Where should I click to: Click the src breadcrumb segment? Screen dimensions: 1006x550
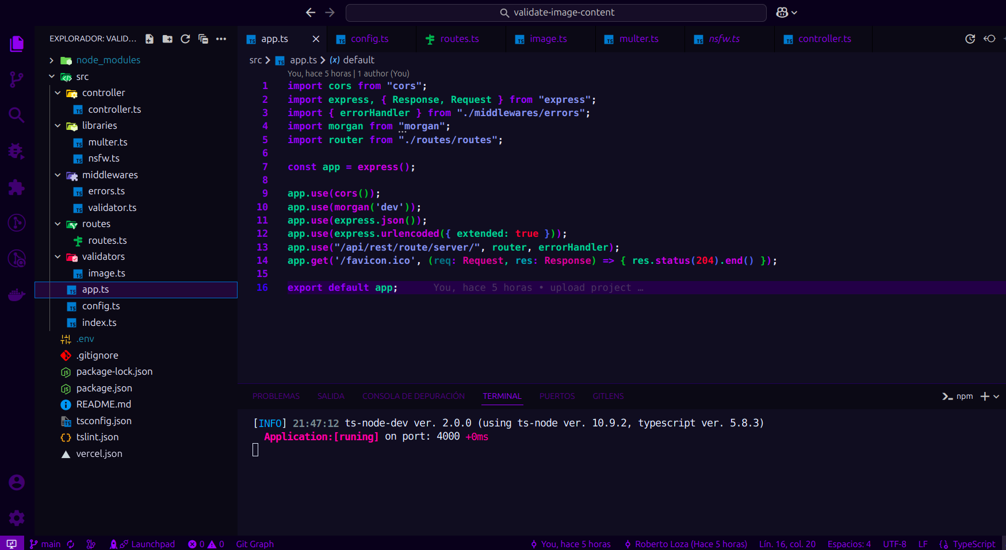click(x=255, y=60)
